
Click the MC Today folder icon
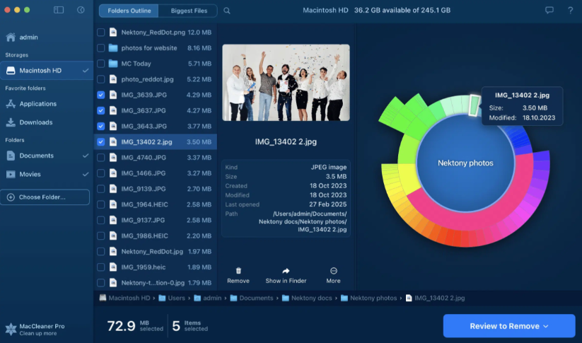coord(113,64)
